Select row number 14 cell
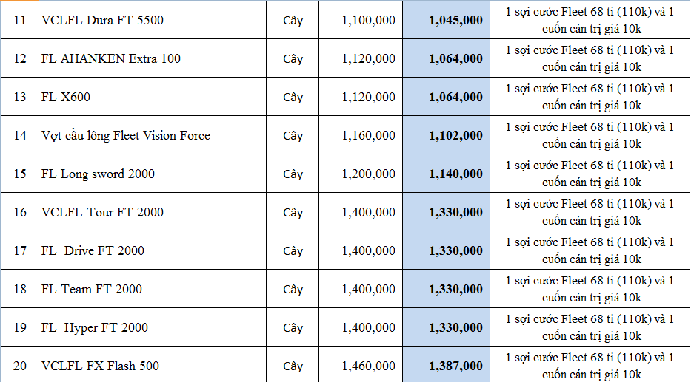The image size is (691, 382). [20, 135]
